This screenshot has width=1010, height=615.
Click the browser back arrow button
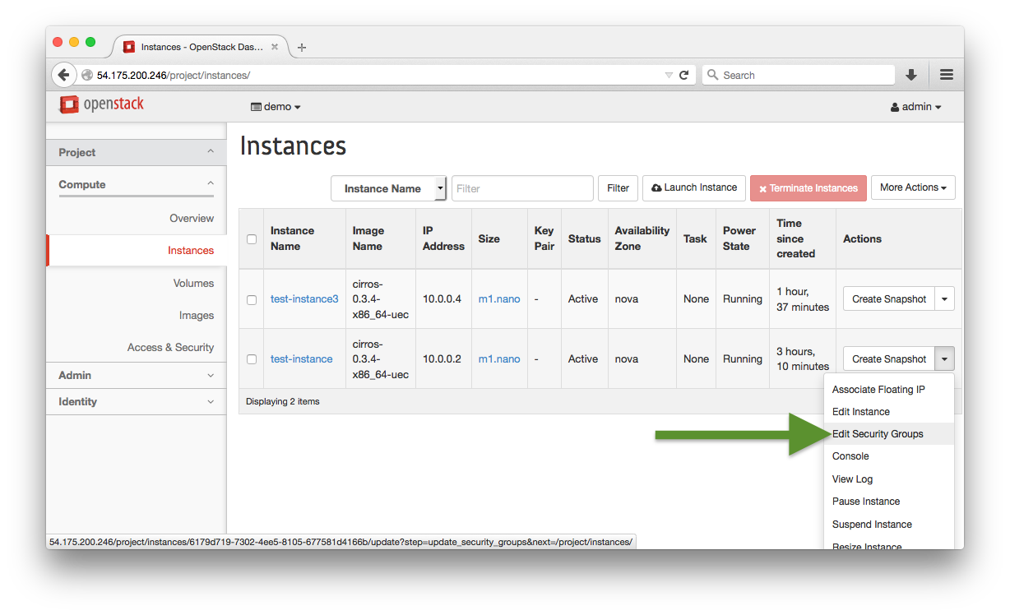[x=64, y=75]
